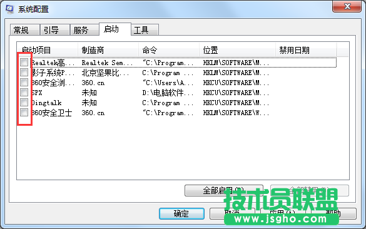Toggle the 影子系统 startup item checkbox
The image size is (366, 229).
[x=24, y=73]
